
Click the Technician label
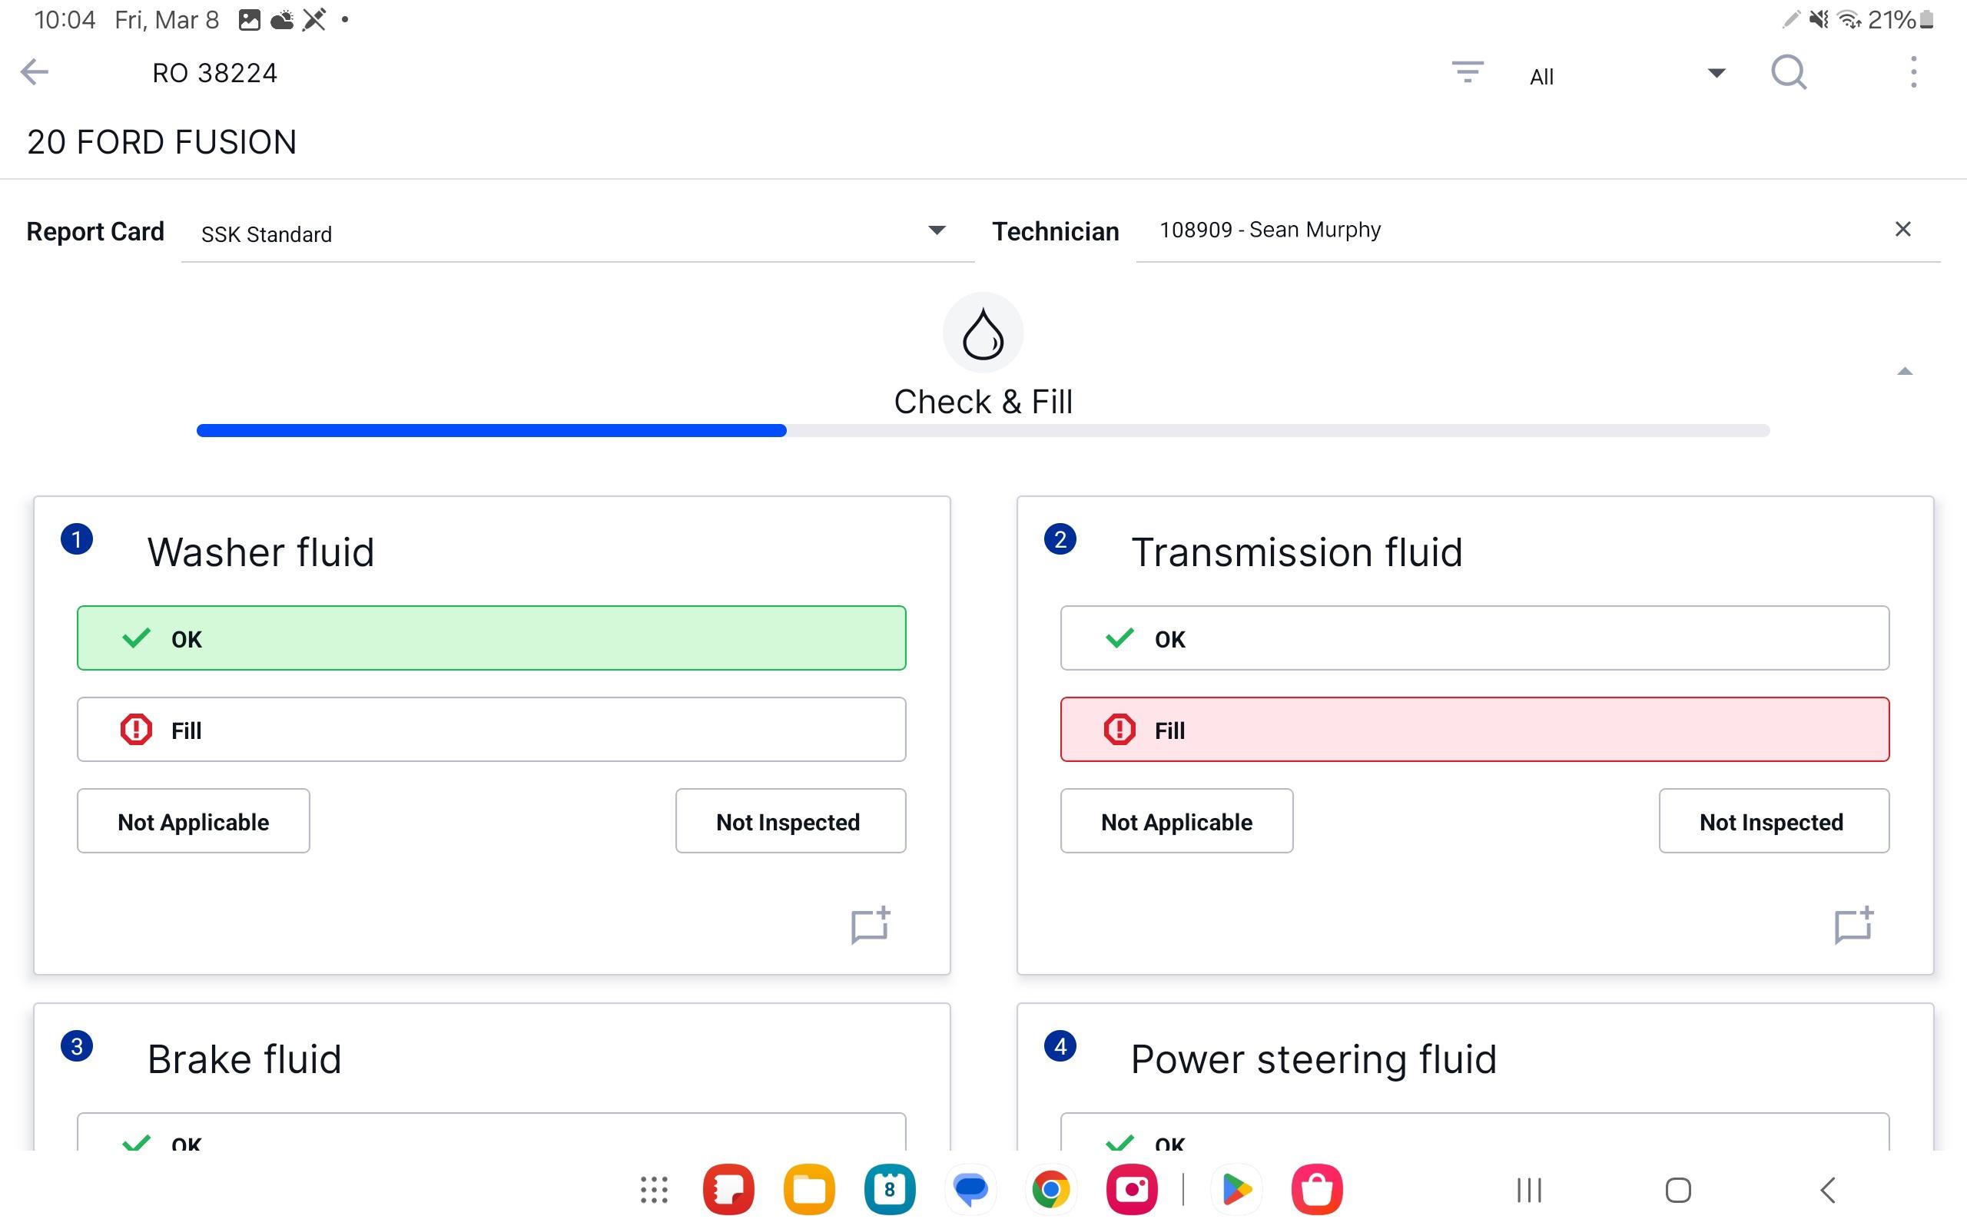(x=1055, y=232)
